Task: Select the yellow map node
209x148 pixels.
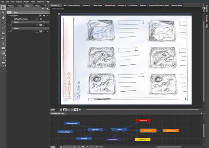Action: point(142,139)
